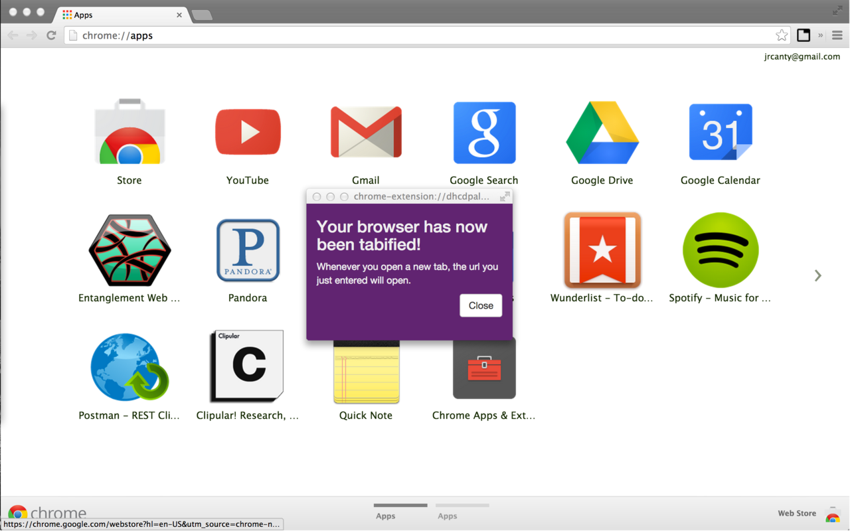Switch to first Apps page indicator
This screenshot has height=531, width=850.
(x=400, y=512)
